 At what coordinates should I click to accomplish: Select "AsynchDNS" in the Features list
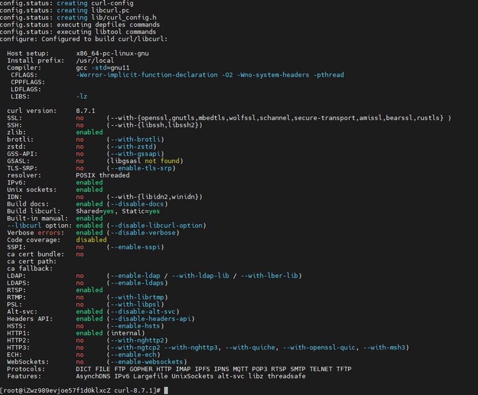click(x=93, y=376)
